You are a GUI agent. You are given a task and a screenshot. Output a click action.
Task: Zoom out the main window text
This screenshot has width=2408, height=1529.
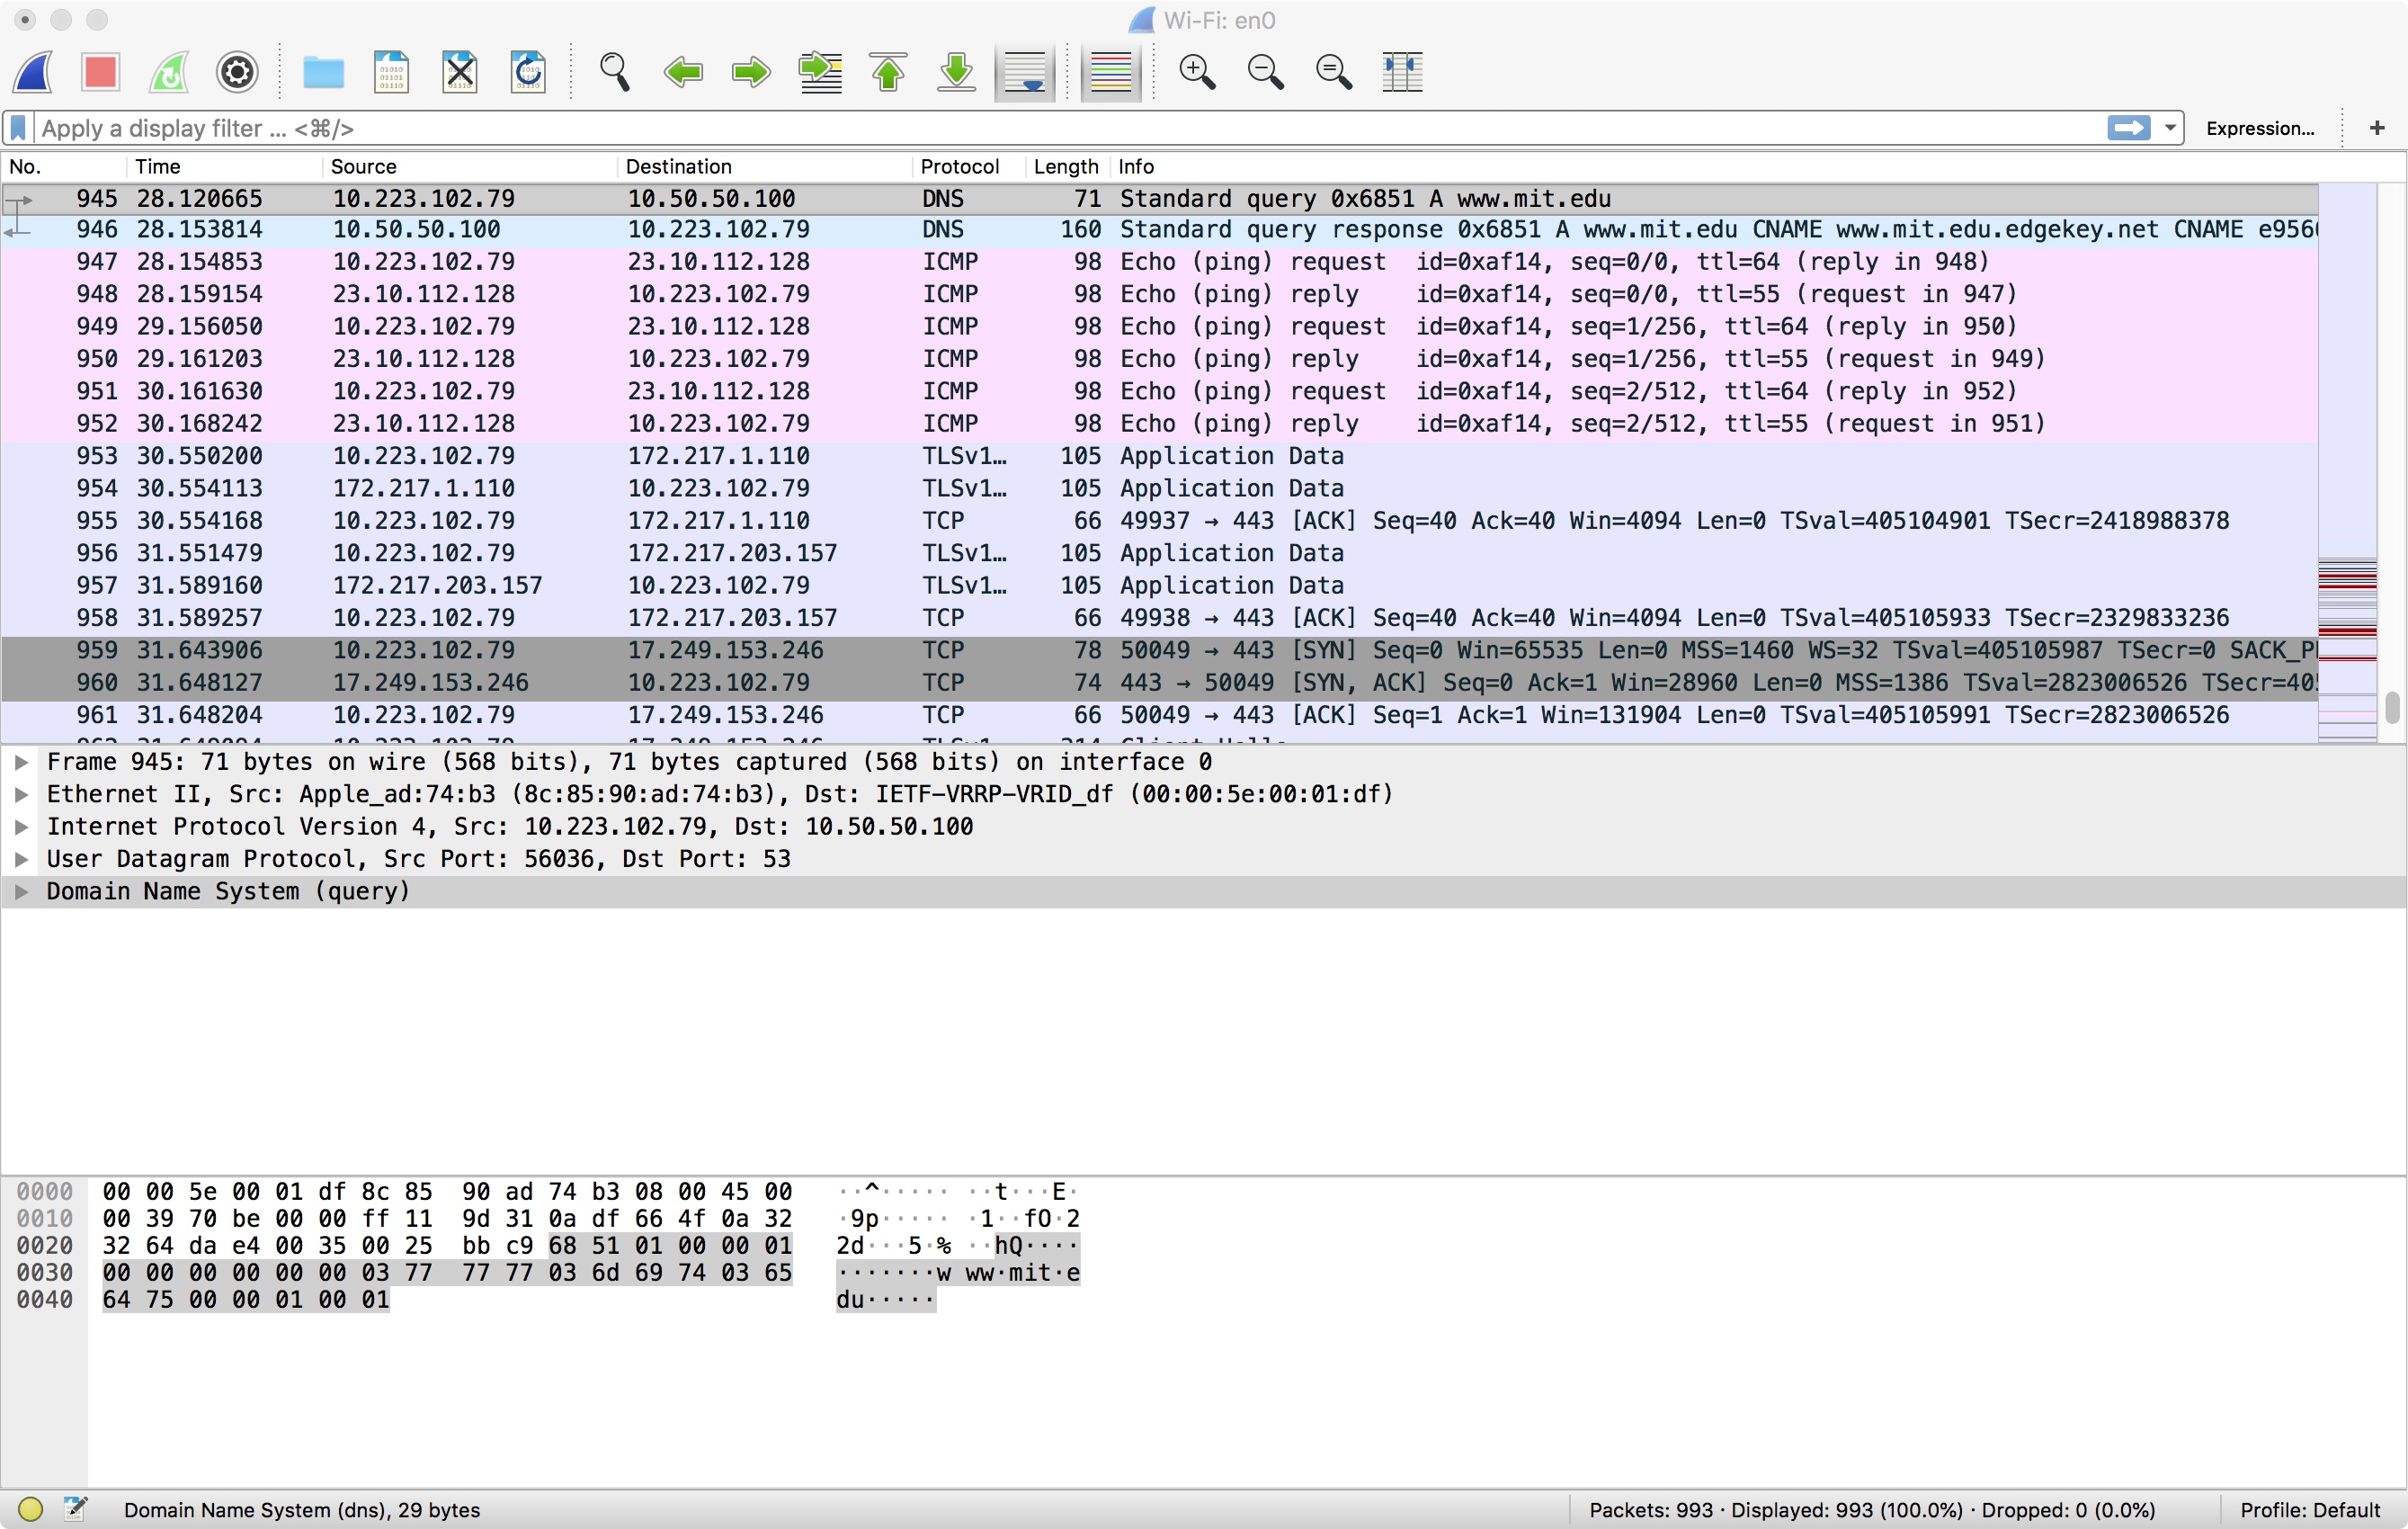pyautogui.click(x=1265, y=72)
